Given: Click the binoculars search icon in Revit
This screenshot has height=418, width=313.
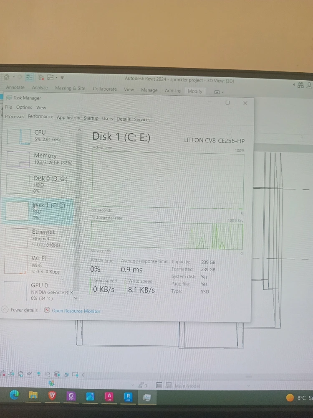Looking at the screenshot, I should pos(300,85).
